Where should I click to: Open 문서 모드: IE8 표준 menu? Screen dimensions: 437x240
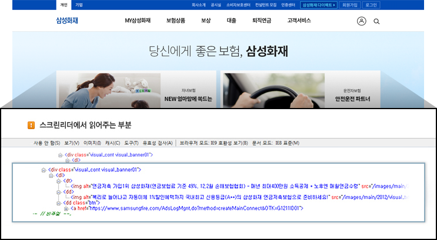point(276,143)
